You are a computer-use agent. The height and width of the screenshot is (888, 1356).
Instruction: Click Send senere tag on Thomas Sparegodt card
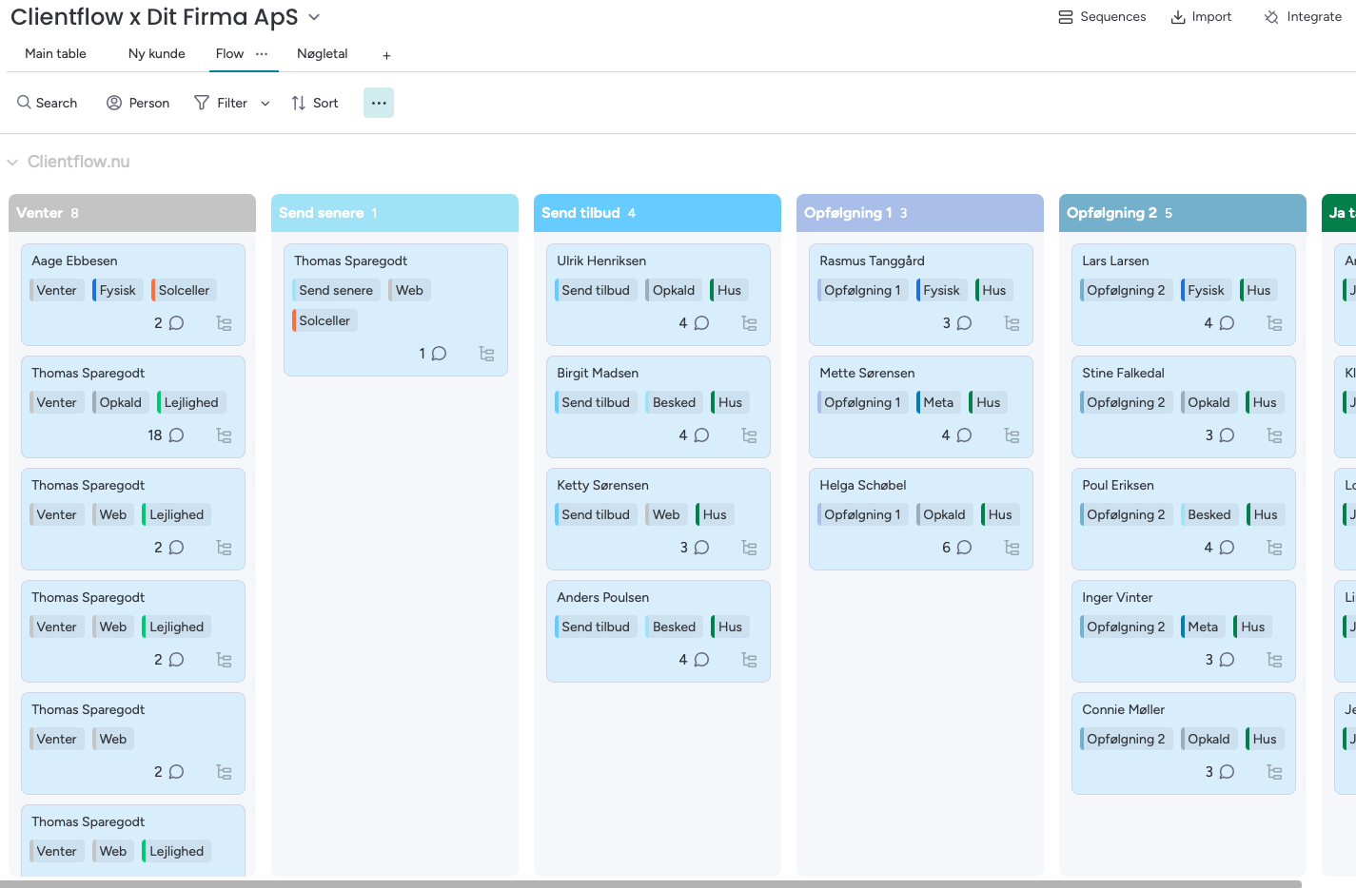pyautogui.click(x=336, y=290)
